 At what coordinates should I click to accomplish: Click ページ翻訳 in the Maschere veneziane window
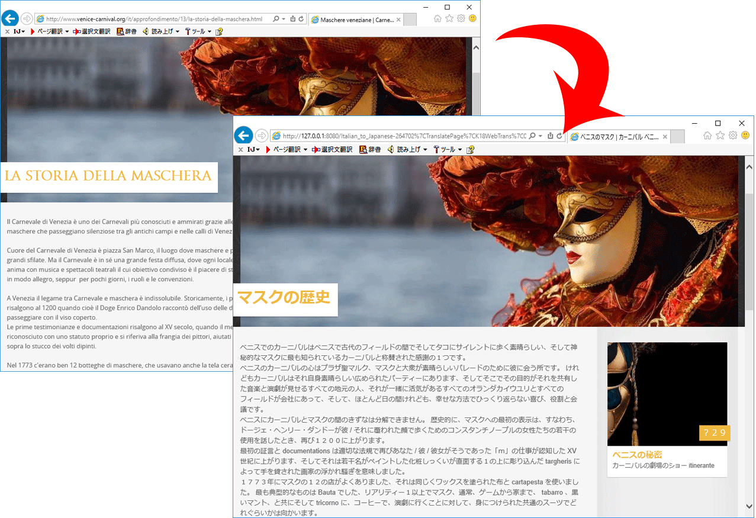point(46,31)
